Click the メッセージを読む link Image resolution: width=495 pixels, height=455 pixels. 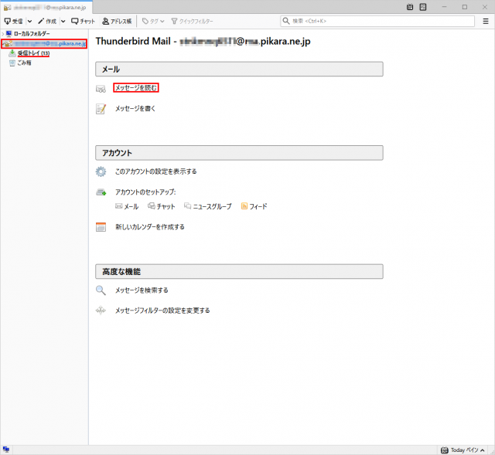tap(135, 88)
